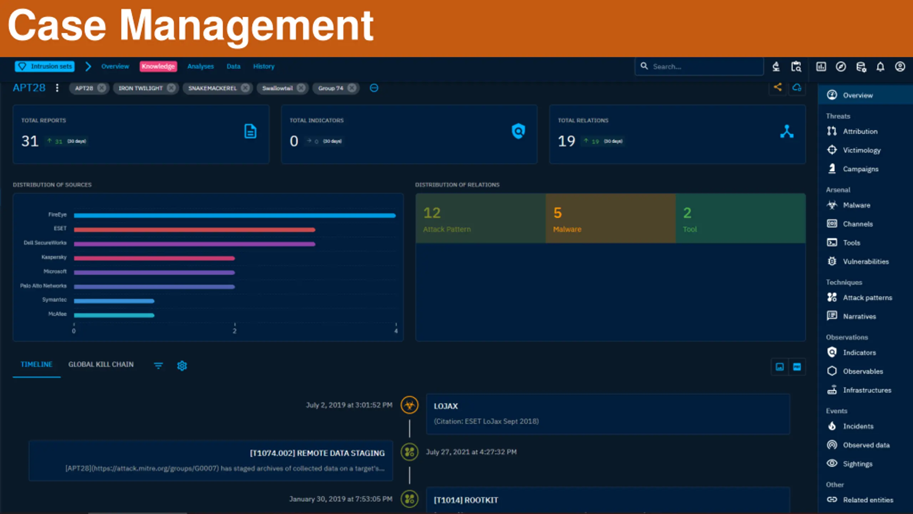
Task: Open the timeline settings gear
Action: point(182,366)
